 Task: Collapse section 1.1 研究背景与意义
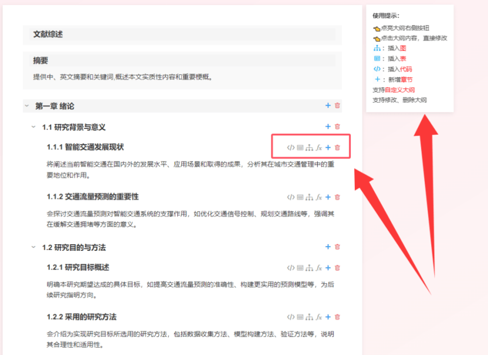pos(34,127)
